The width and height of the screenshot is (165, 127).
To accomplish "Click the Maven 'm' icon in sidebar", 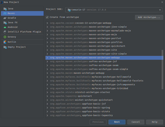I will 5,13.
